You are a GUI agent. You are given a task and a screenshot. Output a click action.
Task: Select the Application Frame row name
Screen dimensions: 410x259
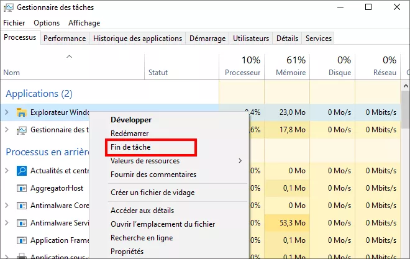[x=60, y=240]
